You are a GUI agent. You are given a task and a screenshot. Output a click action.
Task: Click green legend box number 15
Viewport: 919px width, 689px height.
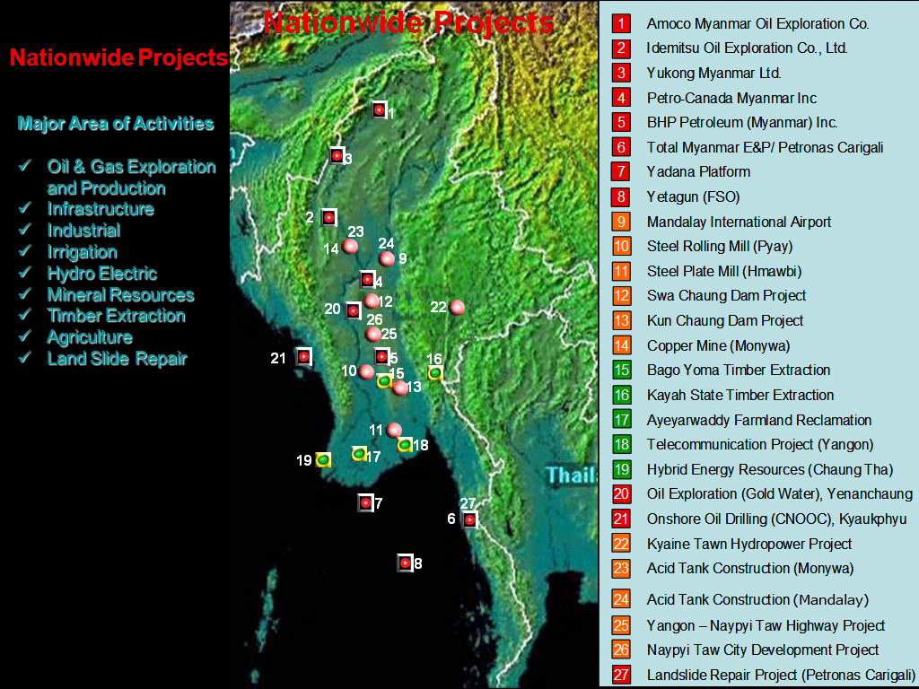click(x=622, y=370)
